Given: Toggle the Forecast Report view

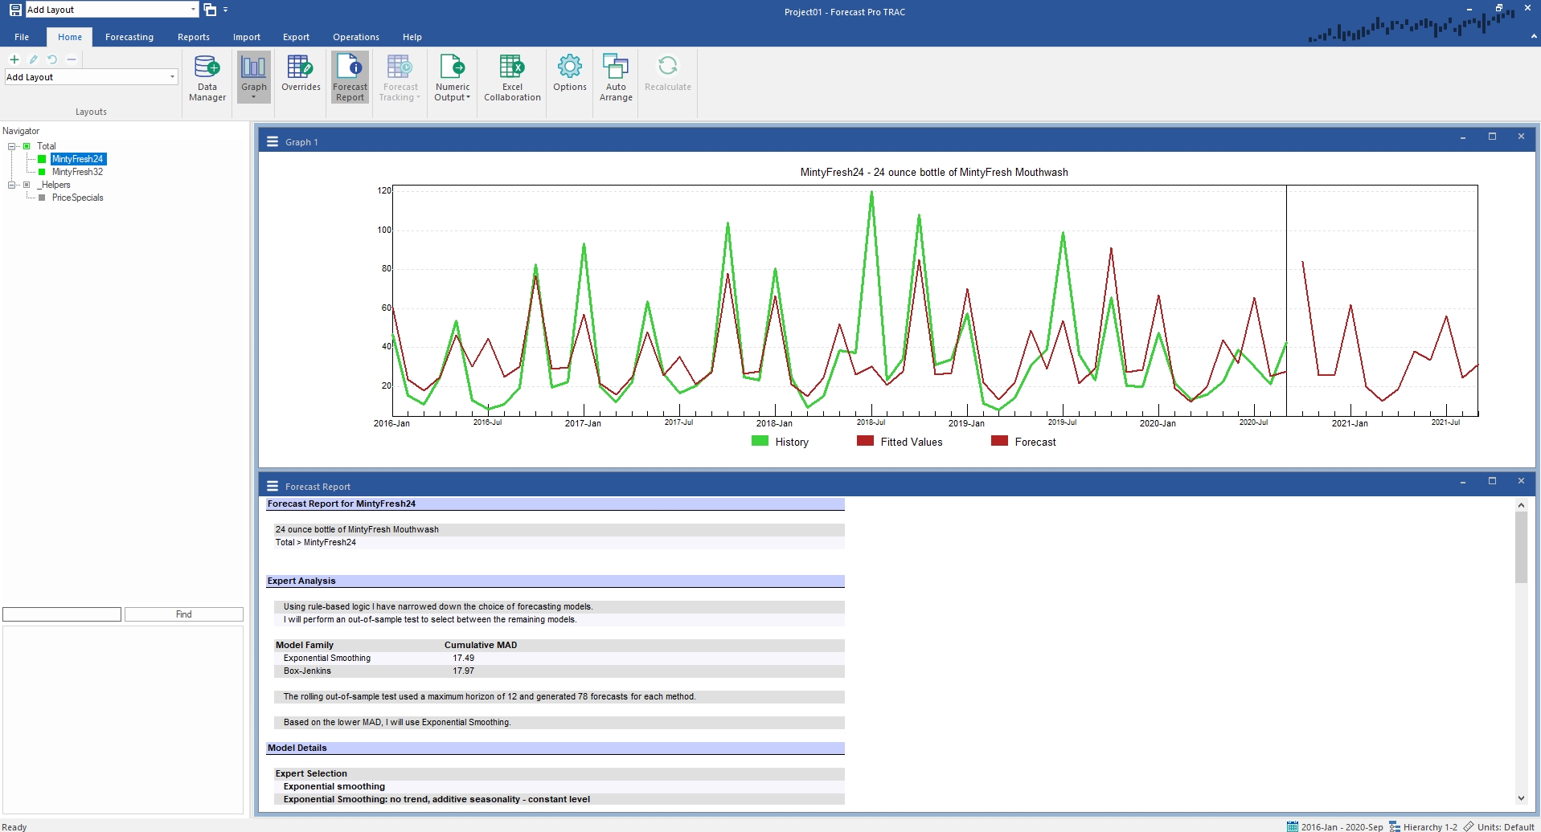Looking at the screenshot, I should (350, 77).
